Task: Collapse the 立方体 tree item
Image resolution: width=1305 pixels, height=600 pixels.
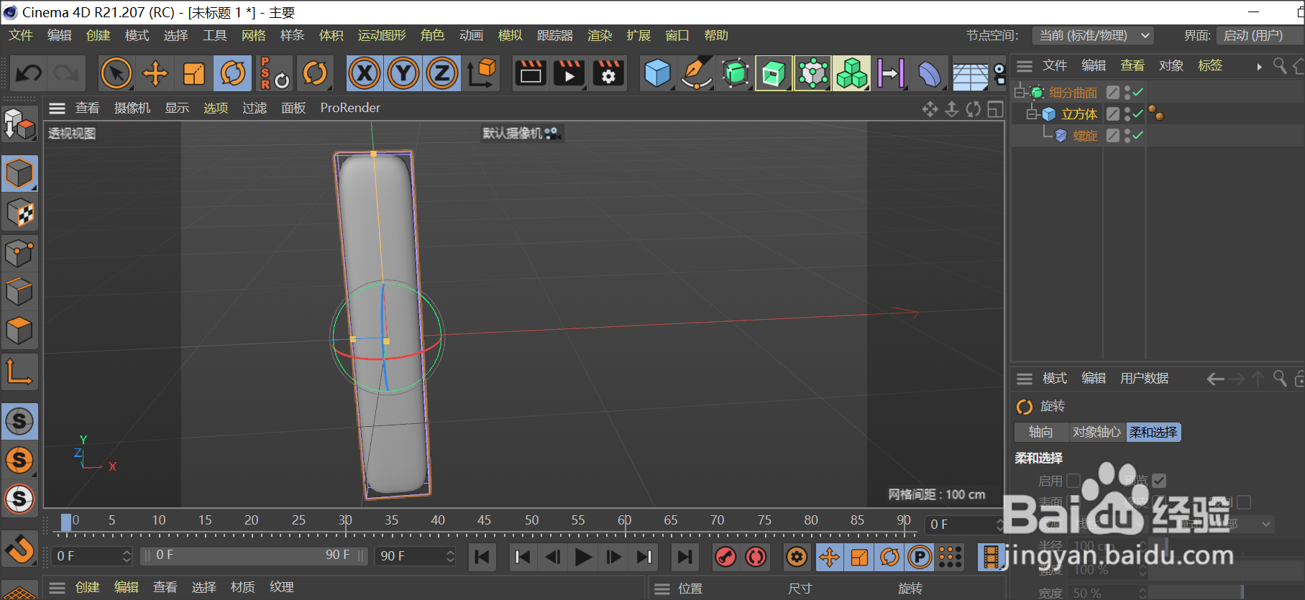Action: [x=1032, y=114]
